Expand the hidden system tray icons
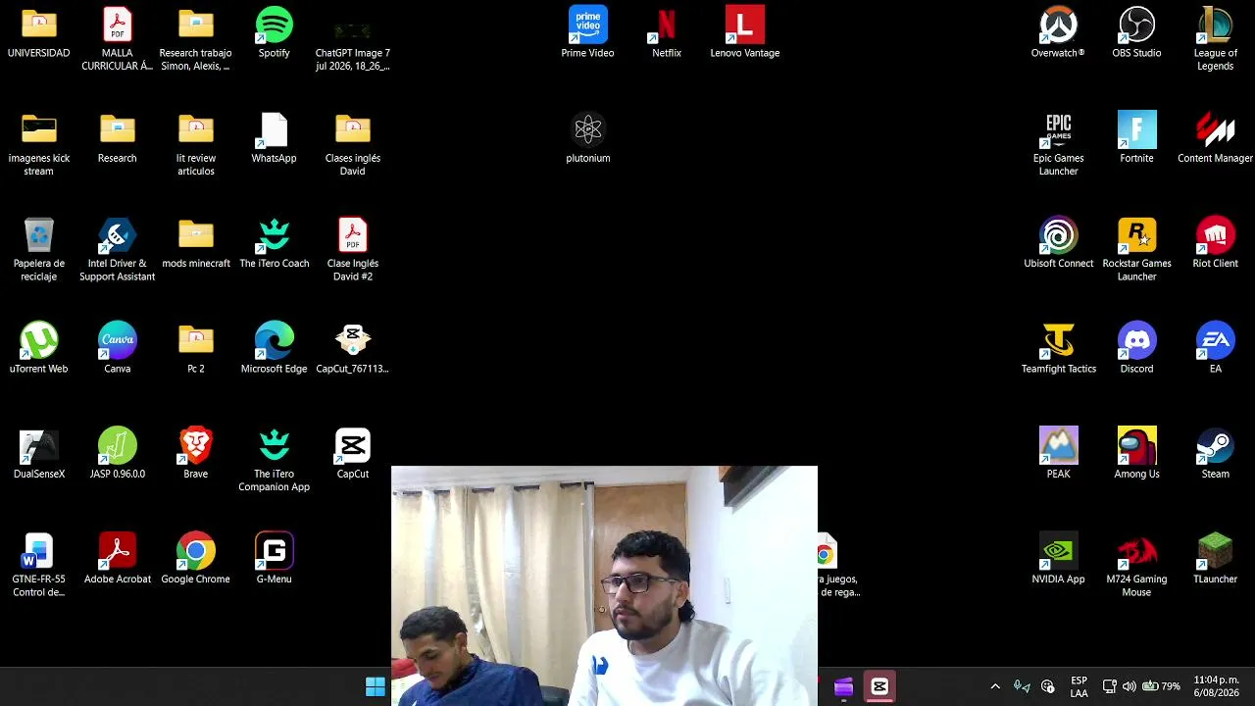The height and width of the screenshot is (706, 1255). (x=995, y=686)
